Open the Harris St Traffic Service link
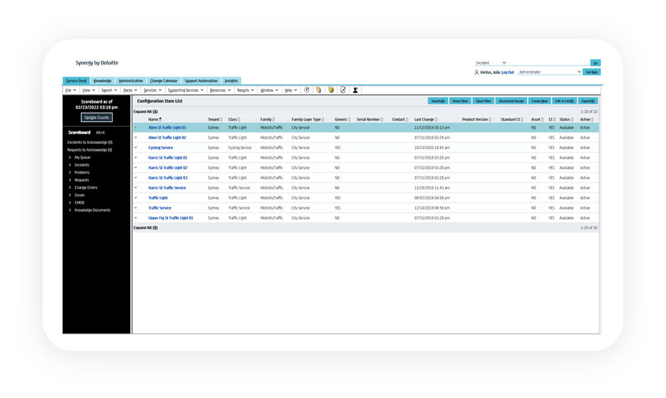The image size is (666, 398). coord(167,188)
